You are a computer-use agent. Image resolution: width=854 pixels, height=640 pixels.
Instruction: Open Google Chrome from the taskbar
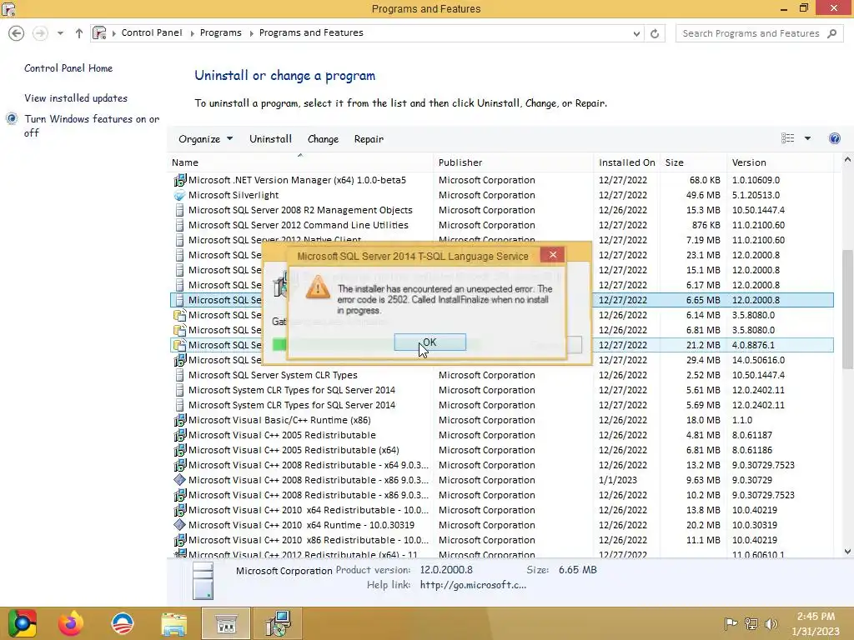(x=23, y=623)
